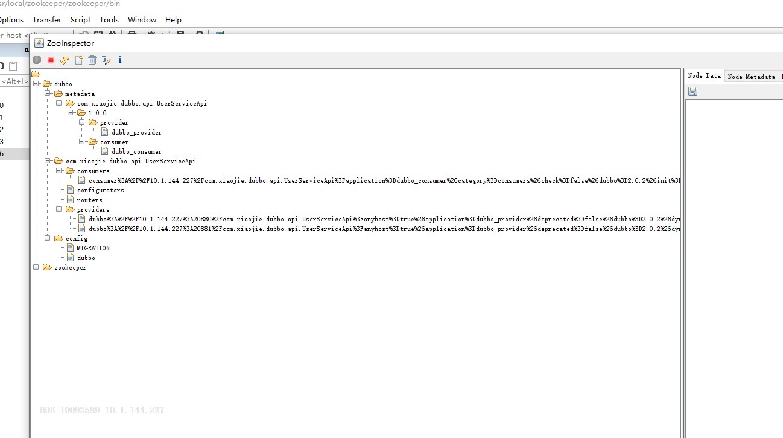783x438 pixels.
Task: Click the root folder icon of the tree
Action: (36, 74)
